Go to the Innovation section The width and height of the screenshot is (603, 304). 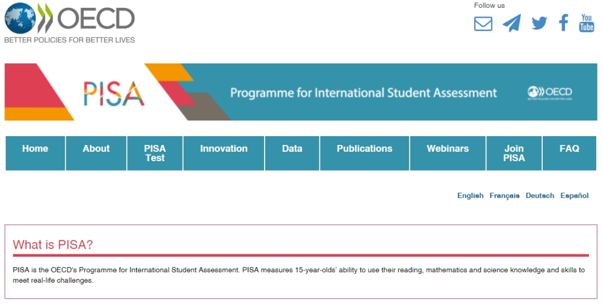point(224,153)
